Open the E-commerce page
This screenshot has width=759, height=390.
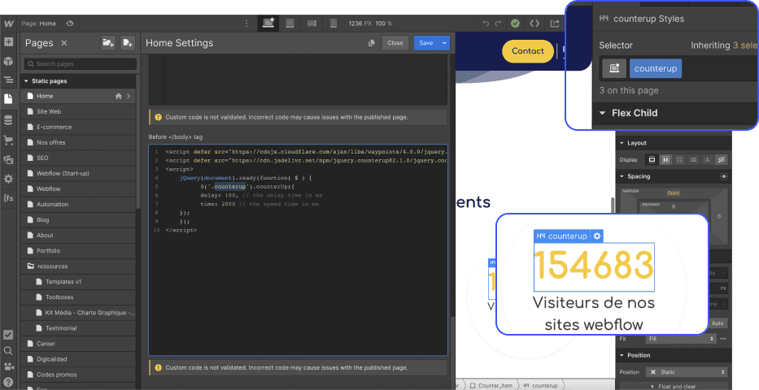click(x=78, y=127)
